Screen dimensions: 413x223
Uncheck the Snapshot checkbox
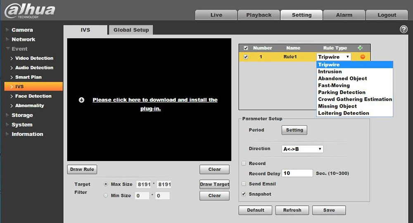click(x=244, y=194)
